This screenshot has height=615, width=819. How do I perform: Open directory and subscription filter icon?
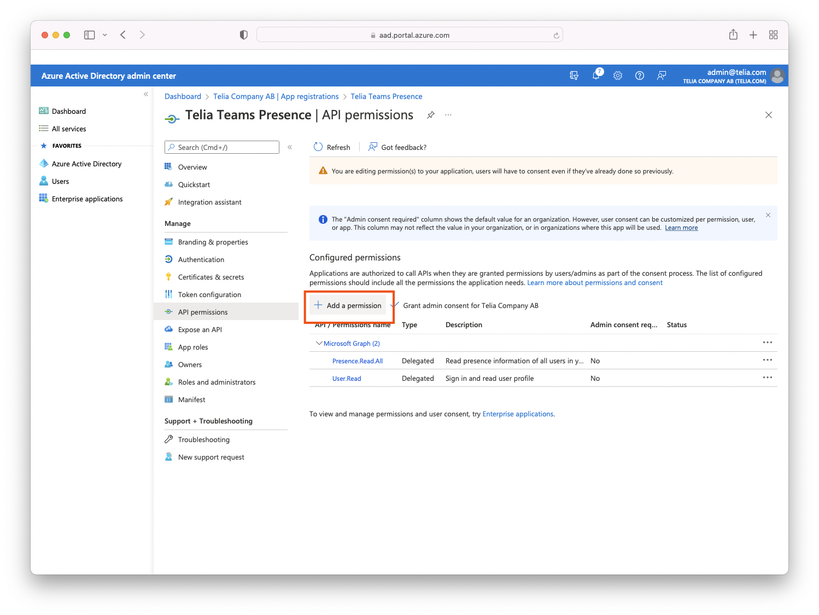(574, 76)
